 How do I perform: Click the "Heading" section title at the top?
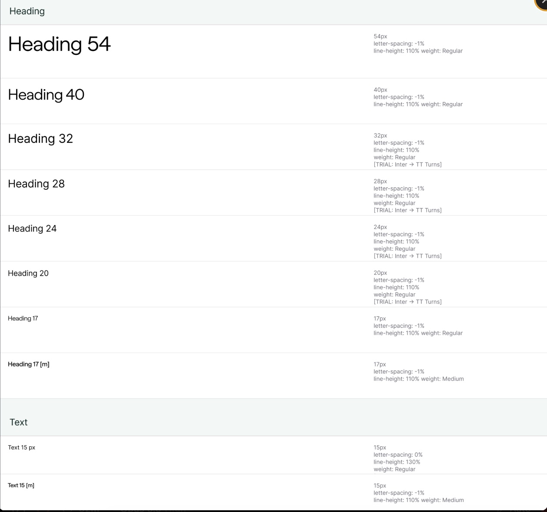[x=27, y=11]
